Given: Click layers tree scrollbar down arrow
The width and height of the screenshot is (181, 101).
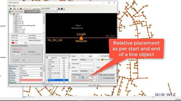Looking at the screenshot, I should 44,32.
